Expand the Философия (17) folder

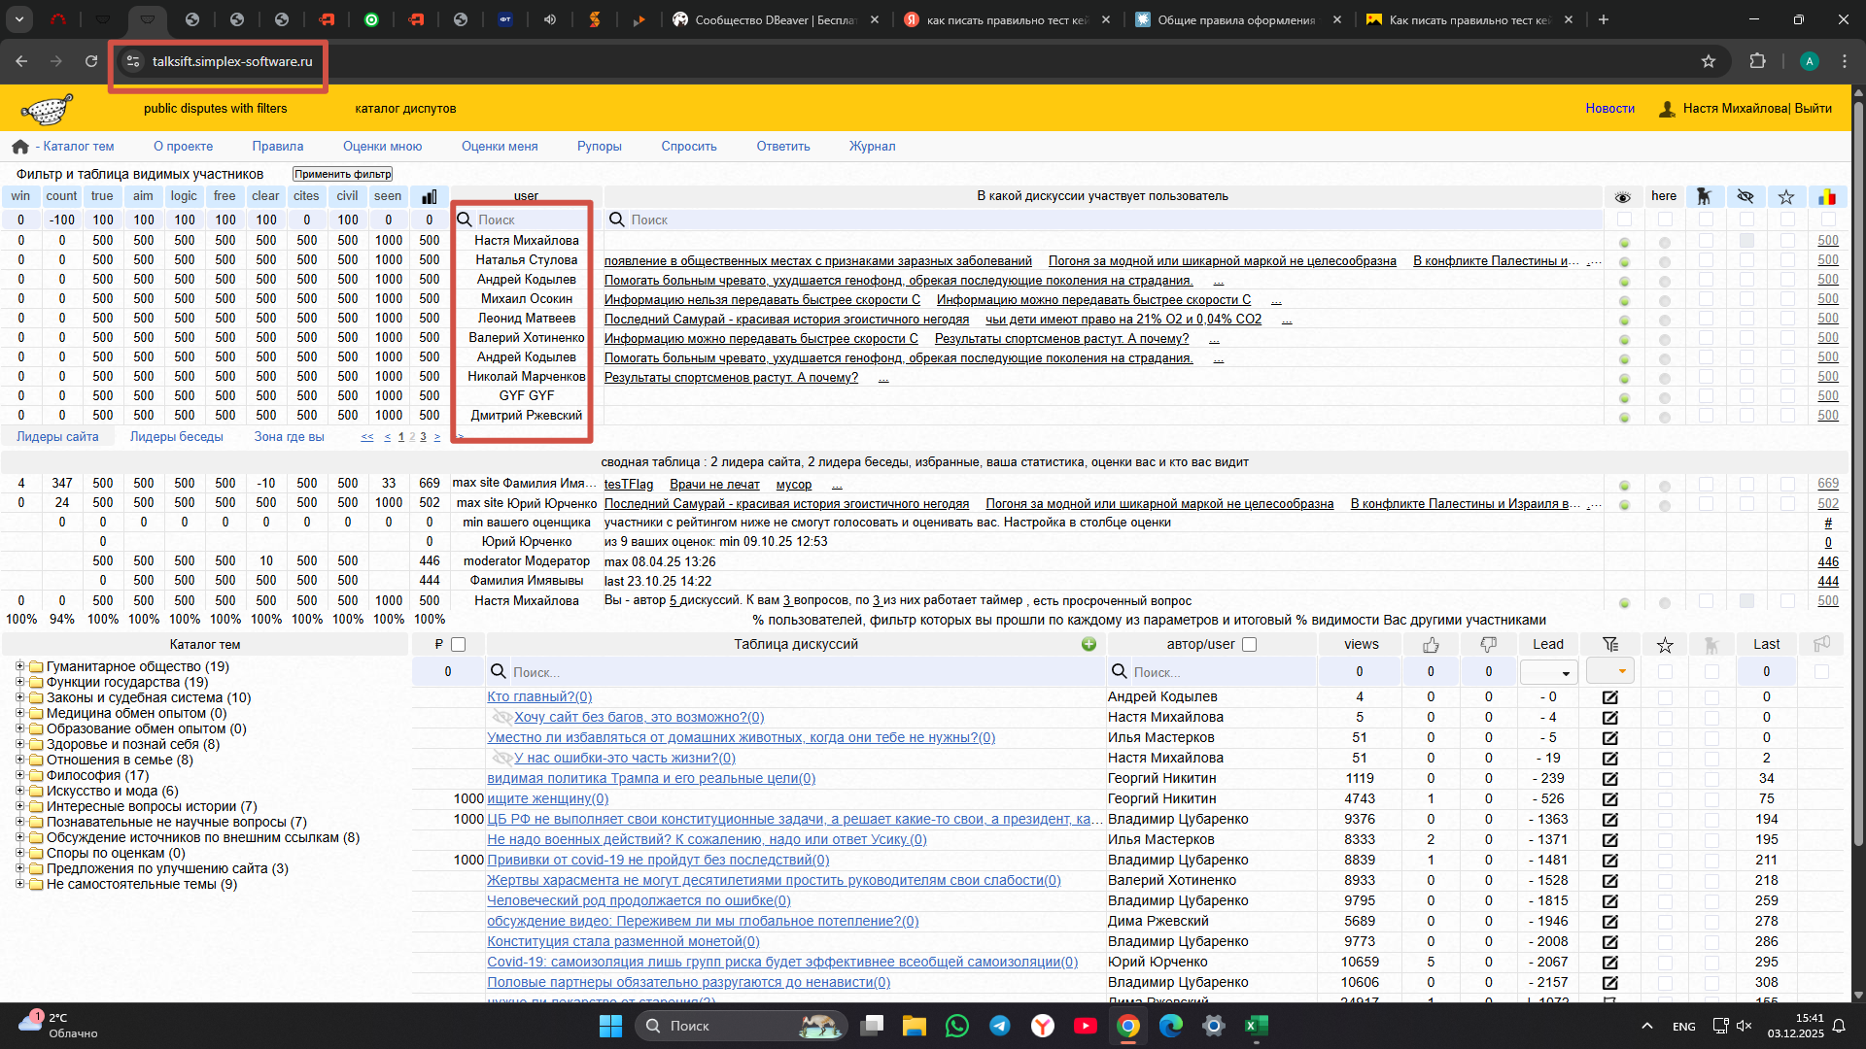point(19,775)
